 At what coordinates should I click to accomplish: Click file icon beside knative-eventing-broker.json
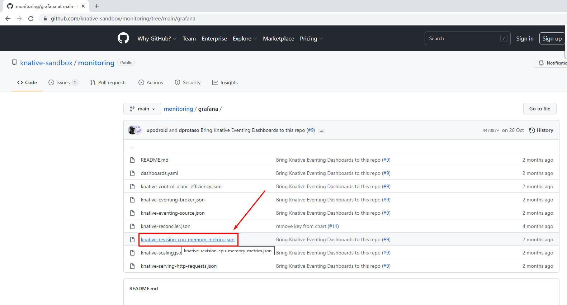coord(132,200)
